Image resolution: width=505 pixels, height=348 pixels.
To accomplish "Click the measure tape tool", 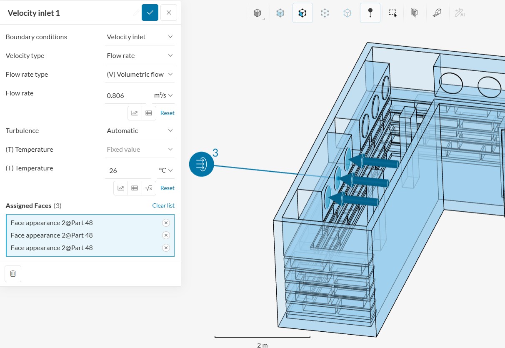I will click(437, 13).
